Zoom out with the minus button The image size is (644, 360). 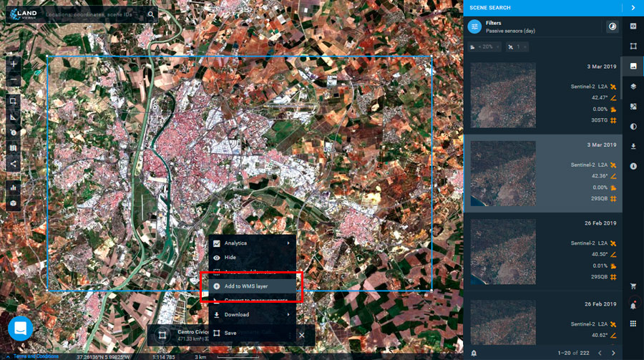[13, 79]
